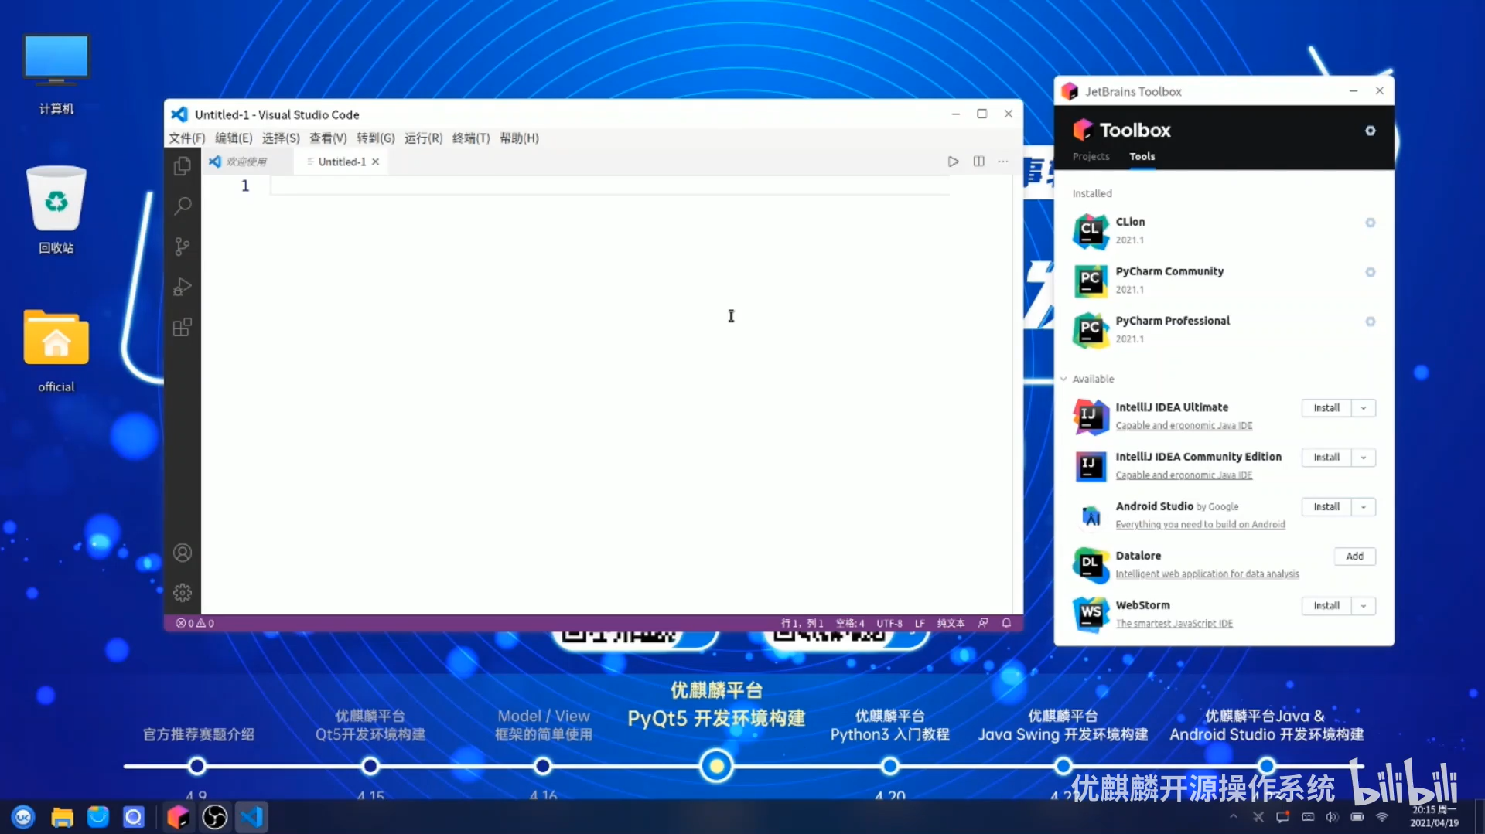Switch to the 欢迎使用 tab

(246, 162)
